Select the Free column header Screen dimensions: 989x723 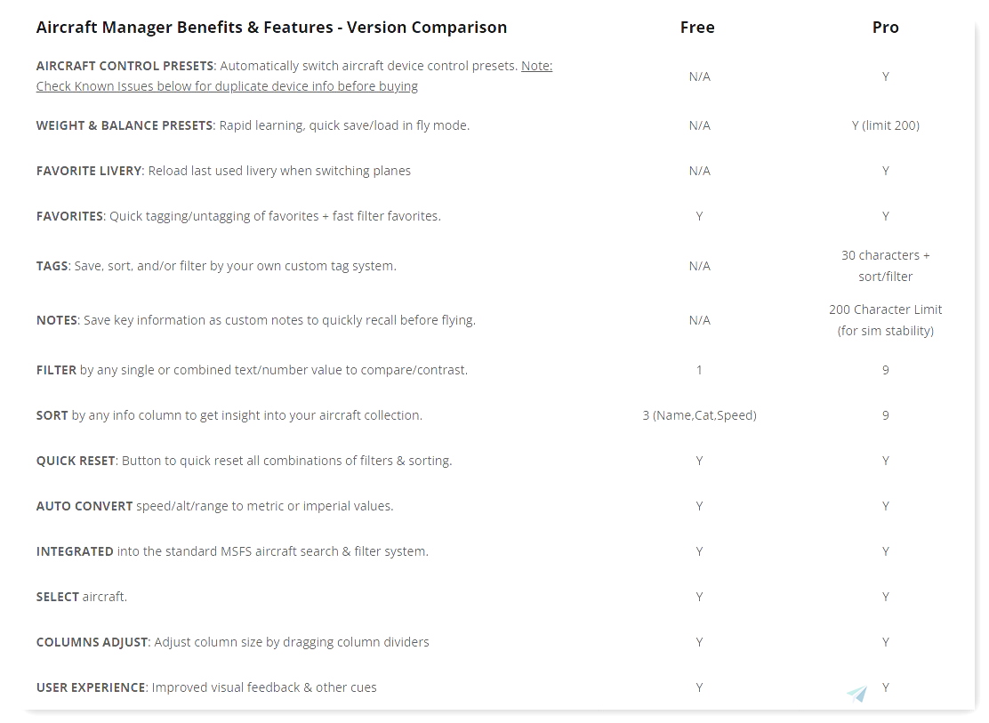click(x=697, y=28)
